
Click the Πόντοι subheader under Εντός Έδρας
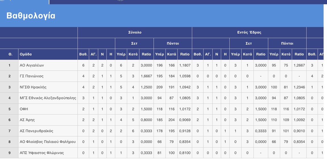(x=287, y=43)
